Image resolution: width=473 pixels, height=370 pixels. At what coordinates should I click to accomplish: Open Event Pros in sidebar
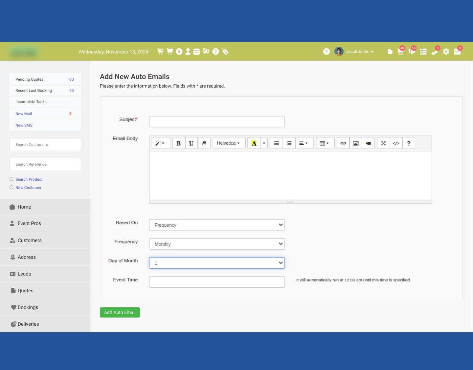click(45, 223)
